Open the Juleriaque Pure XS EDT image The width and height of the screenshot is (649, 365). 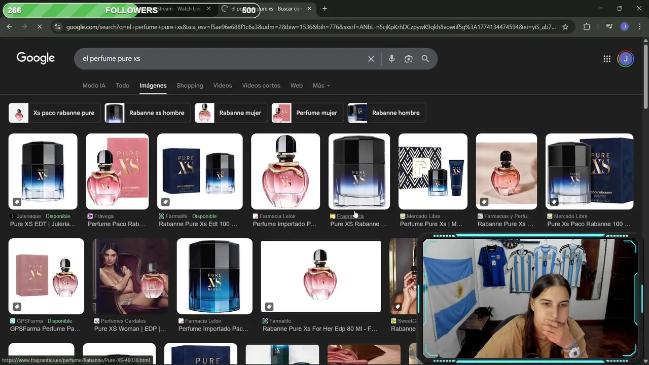click(x=43, y=171)
